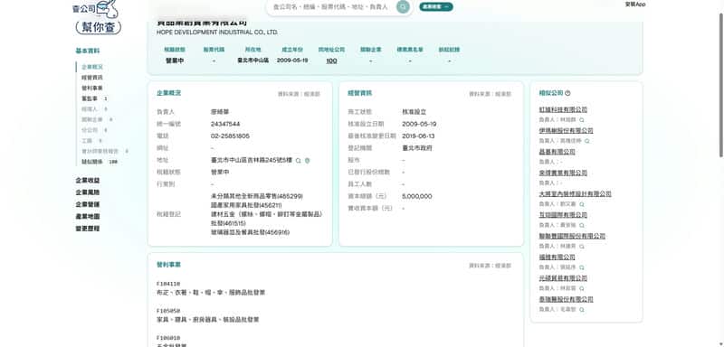Click the 2009-05-19 date in header summary
The height and width of the screenshot is (347, 724).
pos(292,61)
